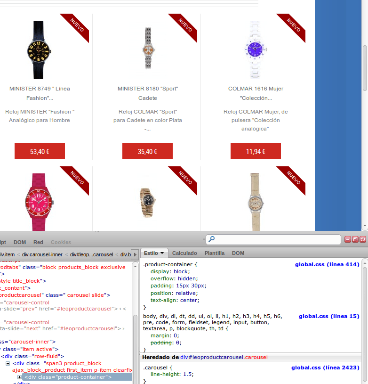The height and width of the screenshot is (384, 368).
Task: Open global.css línea 15 source link
Action: pyautogui.click(x=329, y=316)
